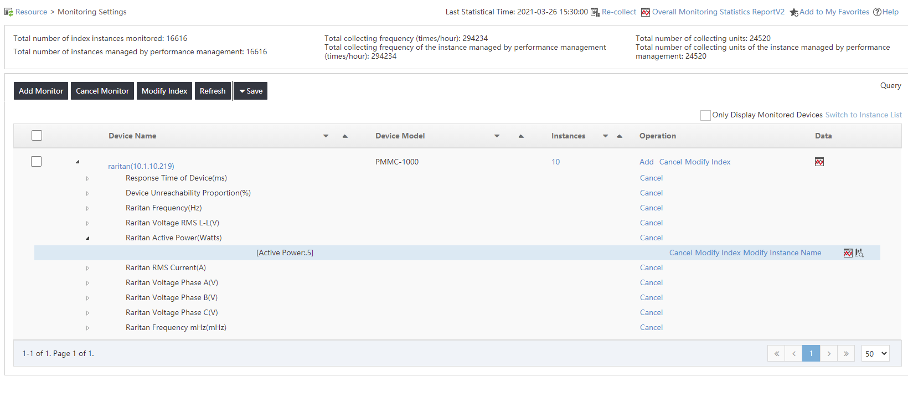Click the Modify Index toolbar button
Image resolution: width=908 pixels, height=402 pixels.
164,91
